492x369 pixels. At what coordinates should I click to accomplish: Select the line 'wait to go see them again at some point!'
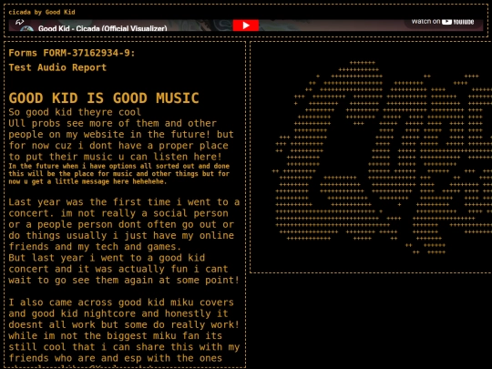124,280
